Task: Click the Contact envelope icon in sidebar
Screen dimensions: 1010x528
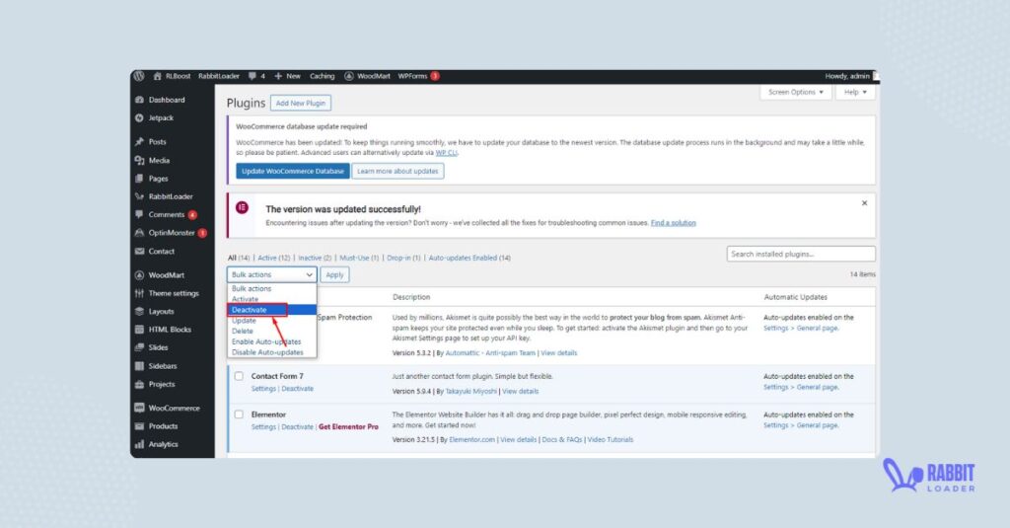Action: [139, 252]
